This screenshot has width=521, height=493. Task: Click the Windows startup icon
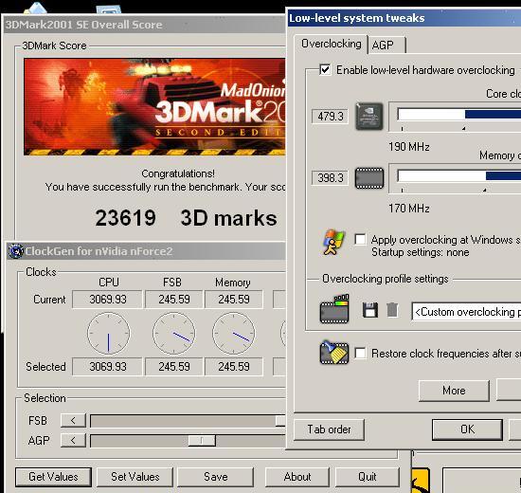(333, 242)
